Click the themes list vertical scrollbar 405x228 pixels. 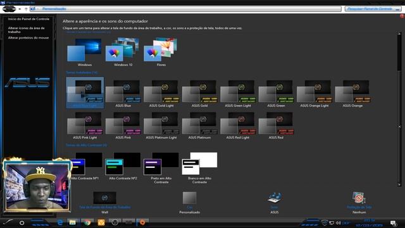[x=399, y=108]
